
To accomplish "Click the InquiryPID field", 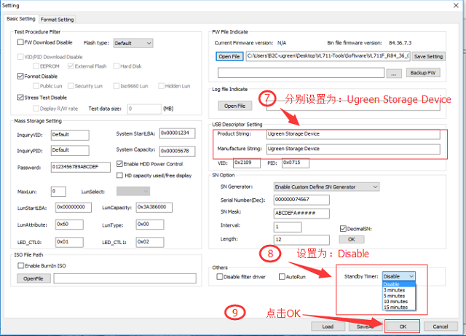I will pos(70,150).
